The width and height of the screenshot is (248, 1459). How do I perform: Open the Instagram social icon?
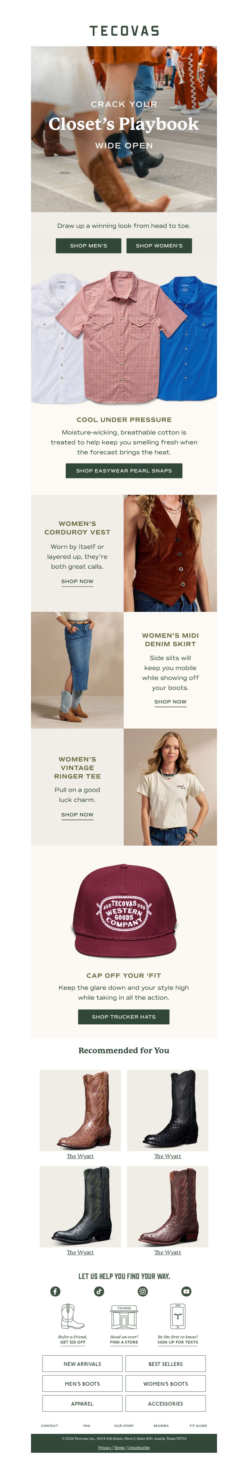coord(143,1291)
